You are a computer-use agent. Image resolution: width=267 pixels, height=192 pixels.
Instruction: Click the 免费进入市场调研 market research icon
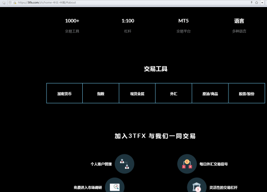click(115, 185)
